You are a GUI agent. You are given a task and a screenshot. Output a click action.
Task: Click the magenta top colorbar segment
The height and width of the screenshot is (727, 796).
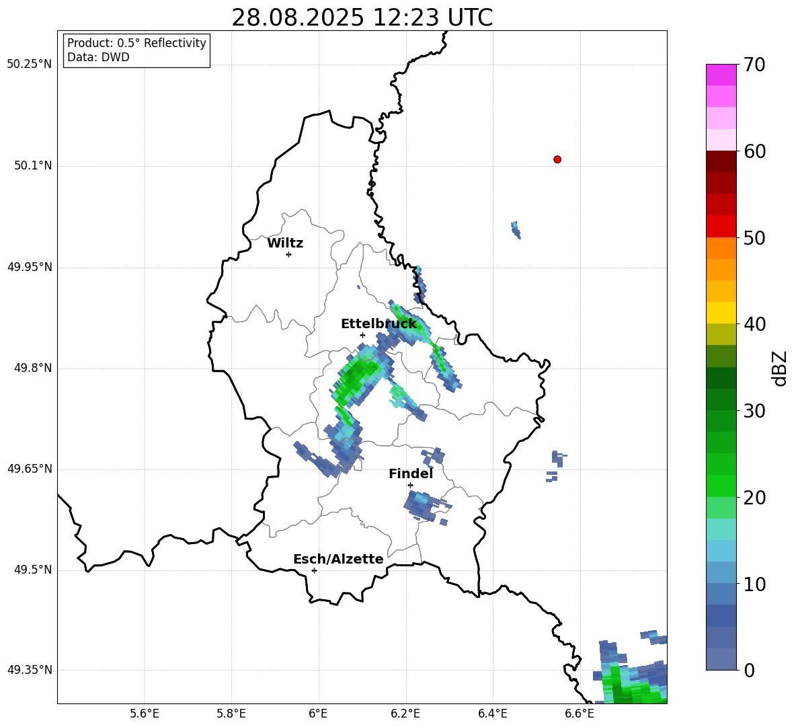pos(721,75)
